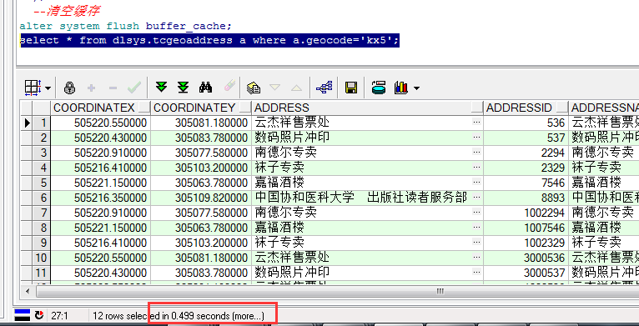The height and width of the screenshot is (326, 639).
Task: Click the COORDINATEY column header
Action: pyautogui.click(x=201, y=108)
